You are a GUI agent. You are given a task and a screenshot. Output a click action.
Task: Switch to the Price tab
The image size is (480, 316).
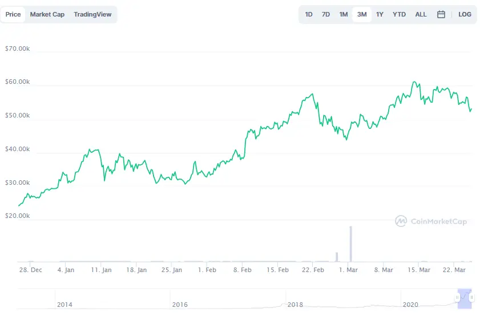click(13, 14)
